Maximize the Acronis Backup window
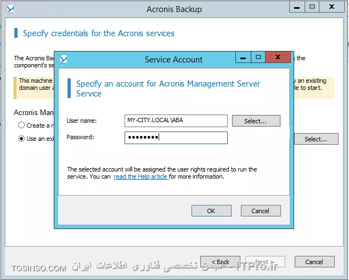Image resolution: width=349 pixels, height=280 pixels. (x=312, y=7)
